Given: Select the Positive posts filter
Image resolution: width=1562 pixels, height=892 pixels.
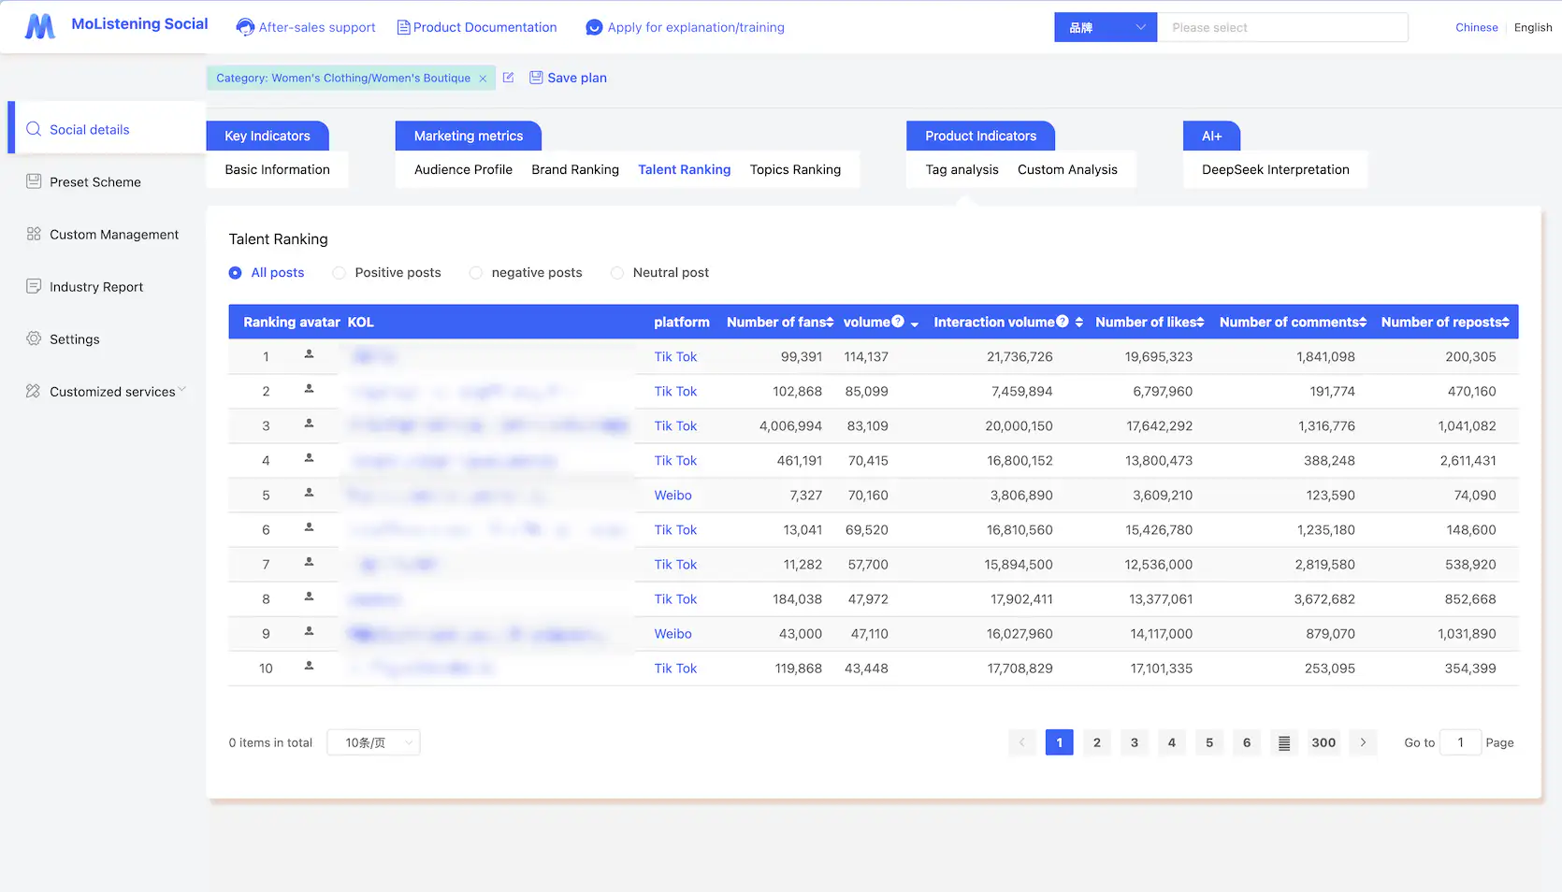Looking at the screenshot, I should [339, 272].
